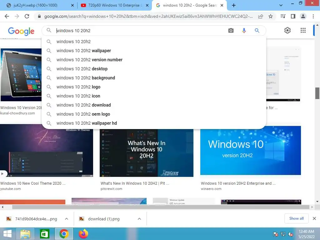Open Chrome media control icon
Viewport: 320px width, 240px height.
point(283,16)
